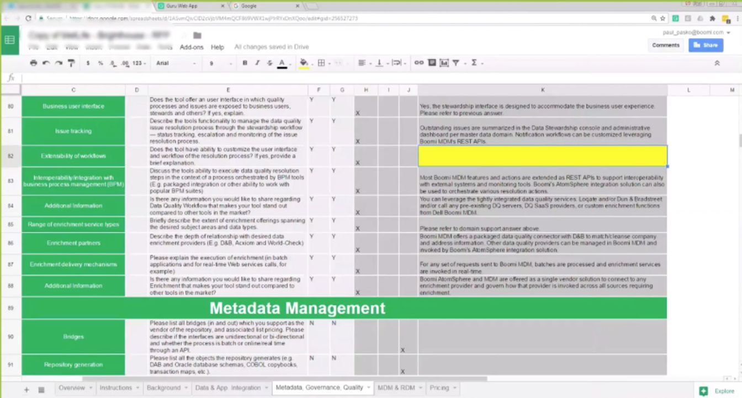Open the fill color bucket

(x=304, y=63)
